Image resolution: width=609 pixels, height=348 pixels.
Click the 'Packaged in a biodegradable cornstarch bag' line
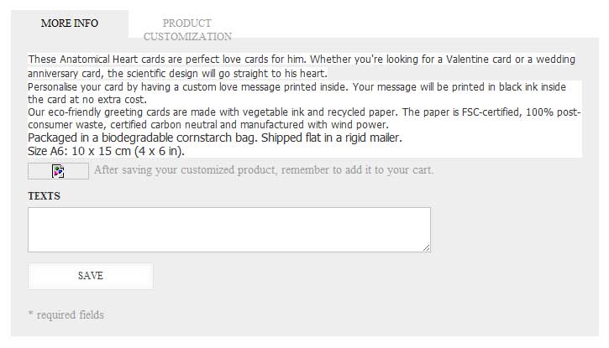click(215, 138)
